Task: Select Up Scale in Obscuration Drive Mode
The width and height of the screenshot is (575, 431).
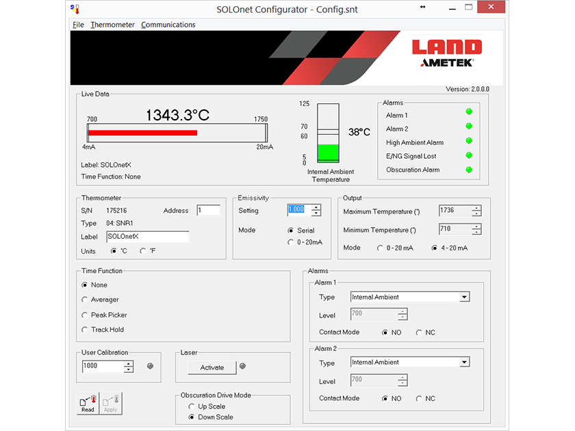Action: 192,406
